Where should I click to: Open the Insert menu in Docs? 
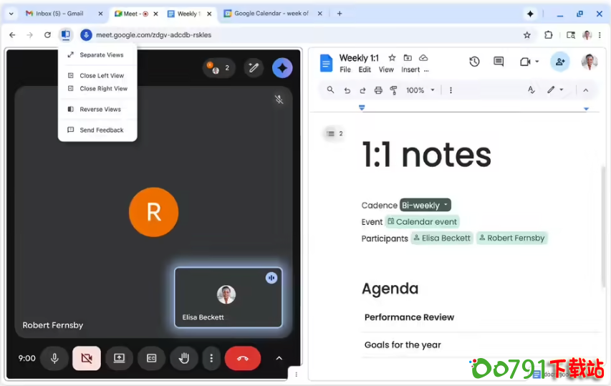tap(410, 69)
